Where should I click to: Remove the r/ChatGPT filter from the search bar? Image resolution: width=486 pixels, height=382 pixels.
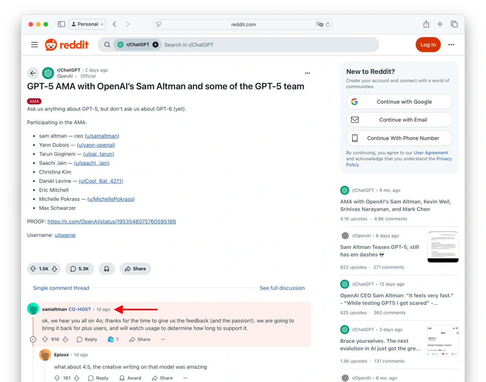[x=155, y=44]
